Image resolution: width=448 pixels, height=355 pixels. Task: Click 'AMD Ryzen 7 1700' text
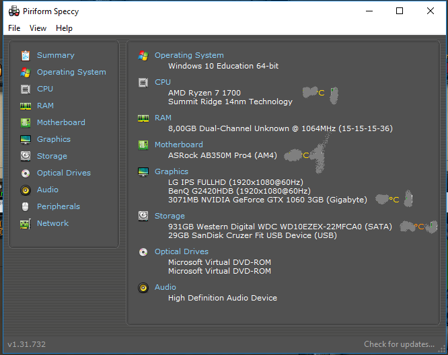(204, 93)
